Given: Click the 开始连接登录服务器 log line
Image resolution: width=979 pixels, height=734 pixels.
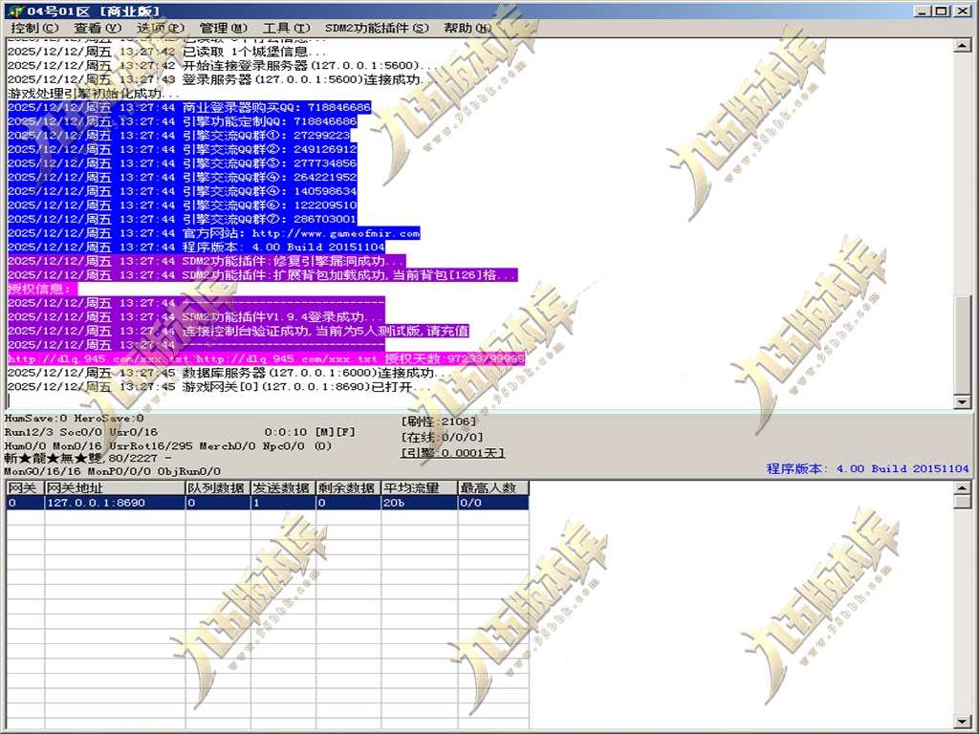Looking at the screenshot, I should pos(222,66).
